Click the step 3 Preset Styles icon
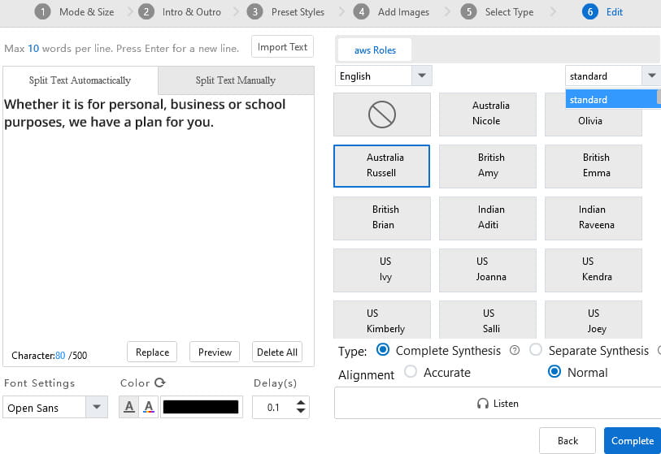The width and height of the screenshot is (661, 454). (254, 12)
